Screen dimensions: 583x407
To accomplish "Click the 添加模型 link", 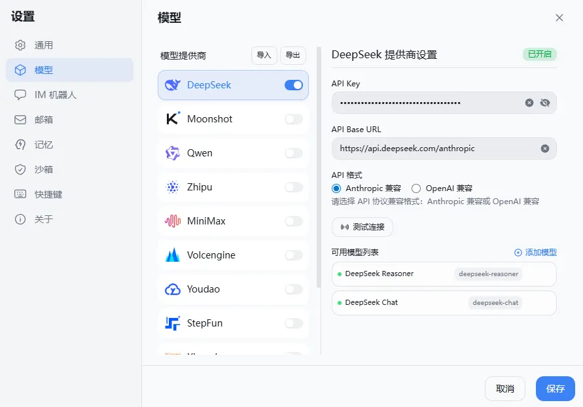I will (535, 253).
